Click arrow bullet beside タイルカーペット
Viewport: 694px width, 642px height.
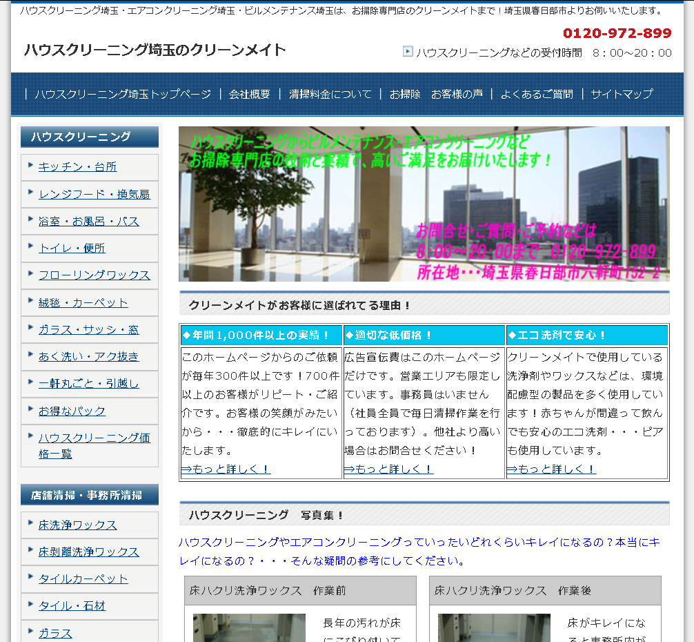point(30,577)
